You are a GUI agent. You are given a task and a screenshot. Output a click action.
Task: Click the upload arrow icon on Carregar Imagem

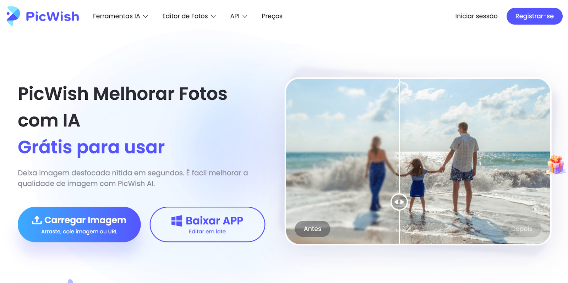pos(37,220)
